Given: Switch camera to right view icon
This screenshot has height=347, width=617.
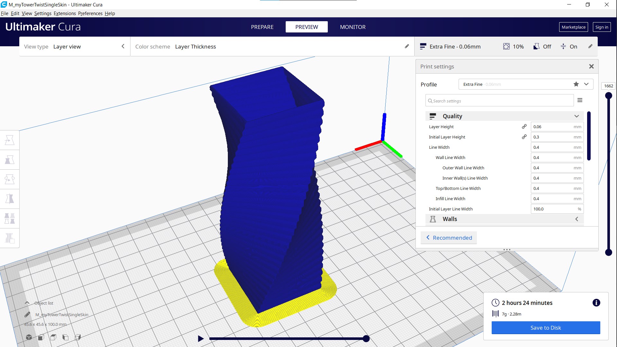Looking at the screenshot, I should pyautogui.click(x=78, y=337).
